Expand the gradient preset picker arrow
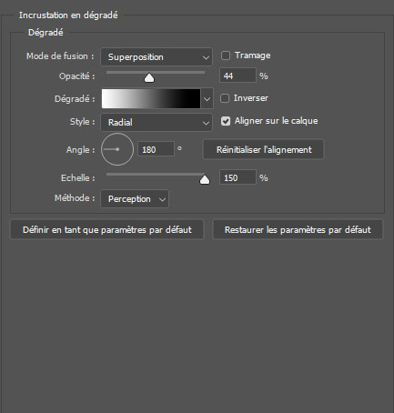 click(x=207, y=98)
